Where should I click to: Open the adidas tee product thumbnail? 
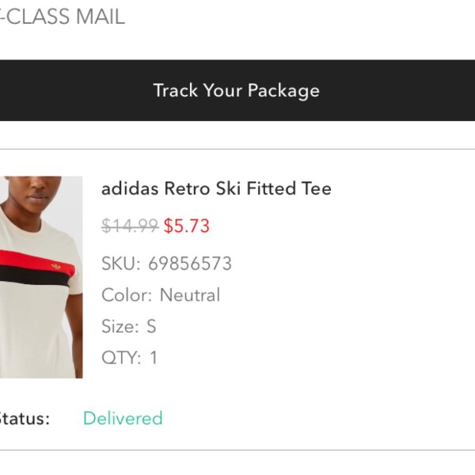pos(41,277)
